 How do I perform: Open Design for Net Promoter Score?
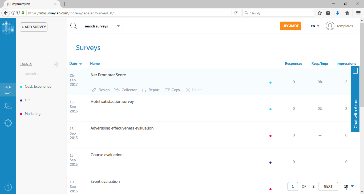[x=101, y=90]
